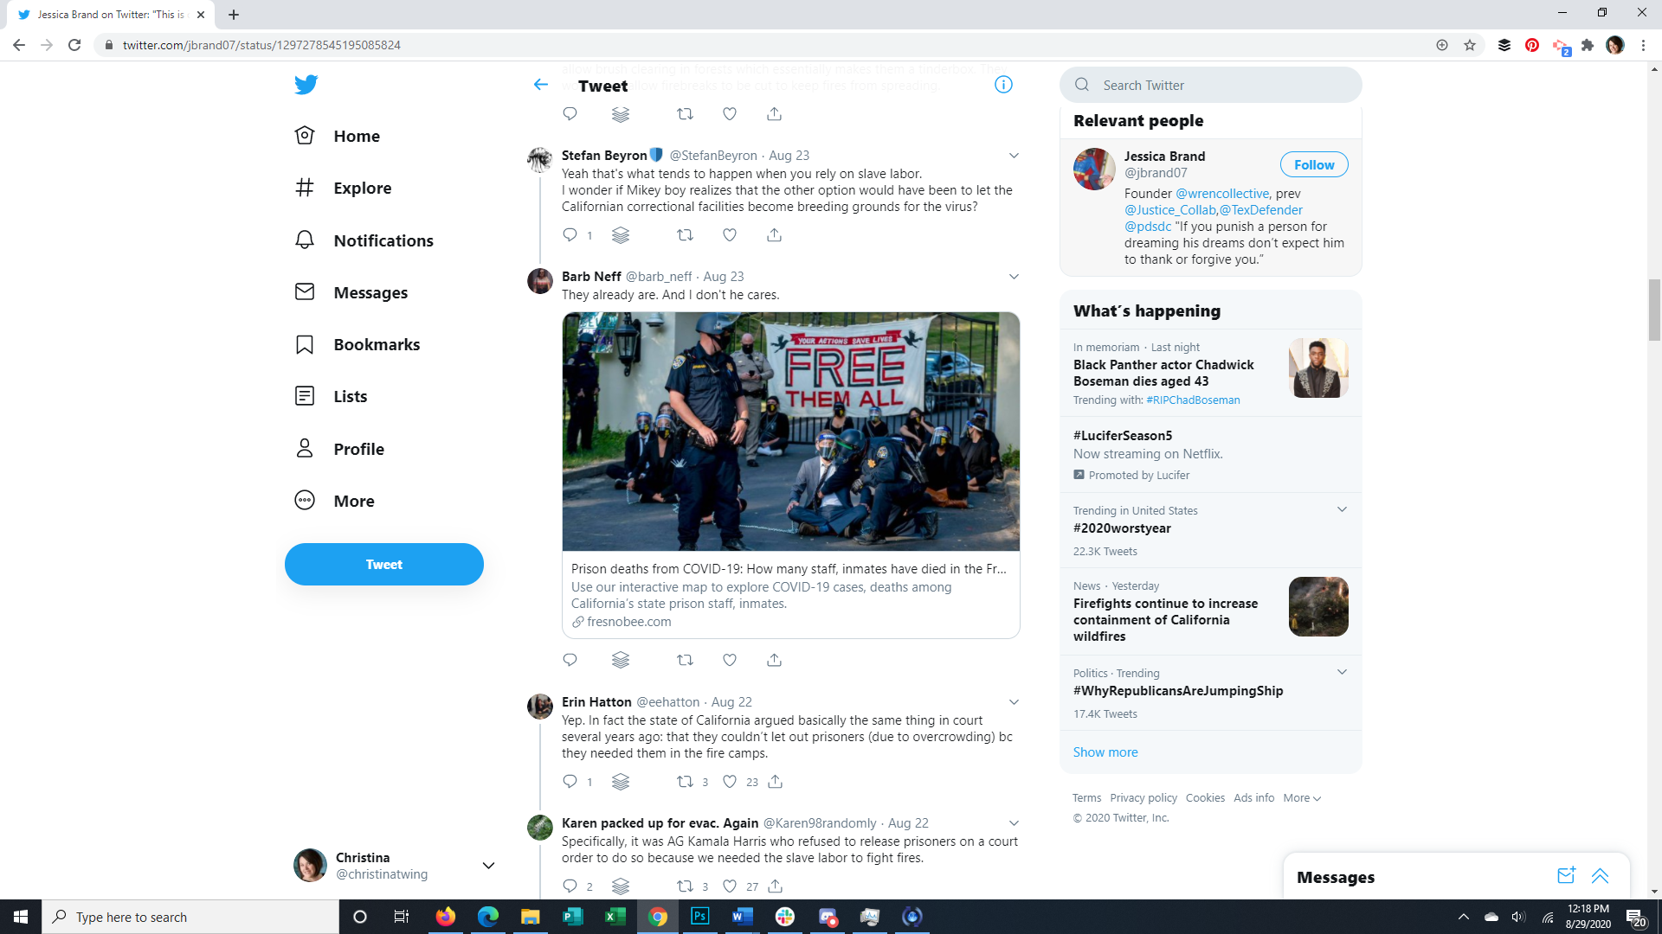The height and width of the screenshot is (934, 1662).
Task: Click the Twitter bird logo
Action: pyautogui.click(x=306, y=85)
